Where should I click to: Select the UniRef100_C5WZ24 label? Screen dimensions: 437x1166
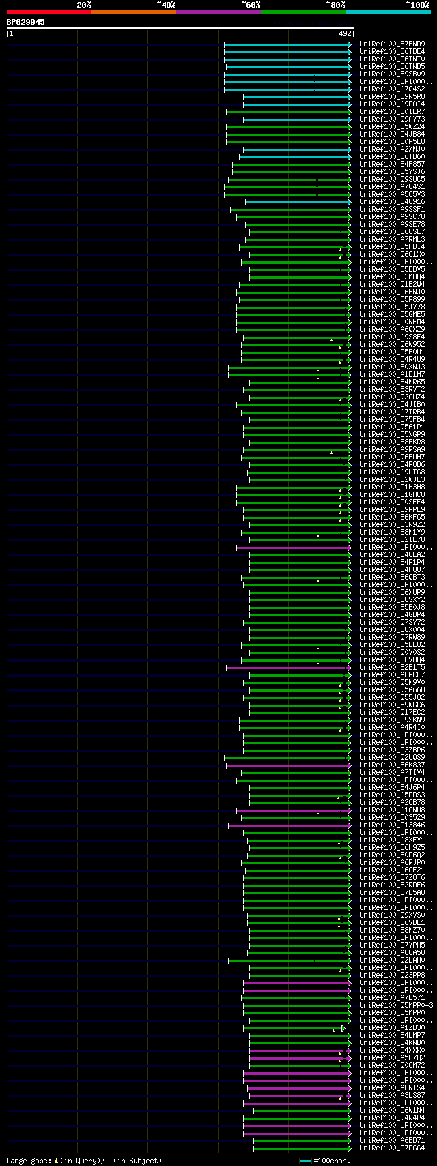point(392,126)
